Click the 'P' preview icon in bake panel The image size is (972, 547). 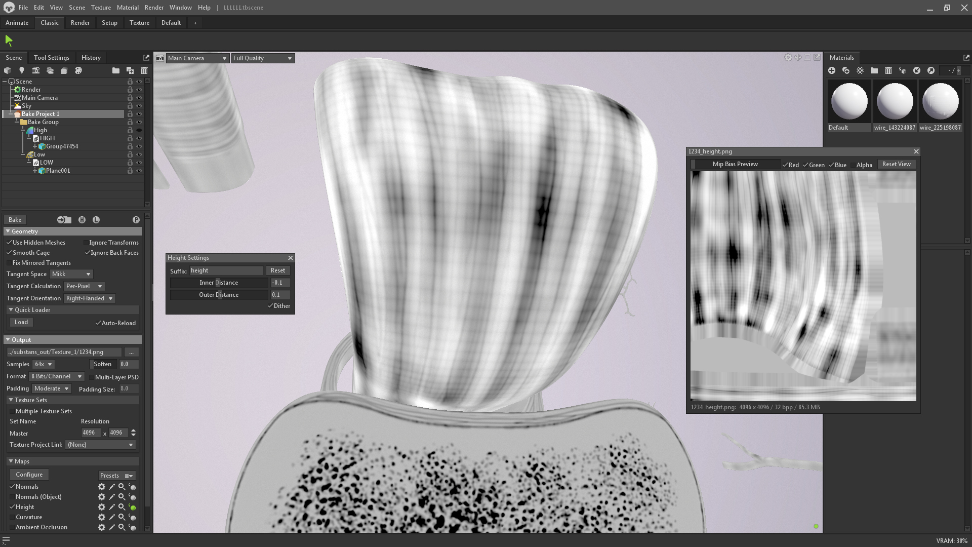136,219
